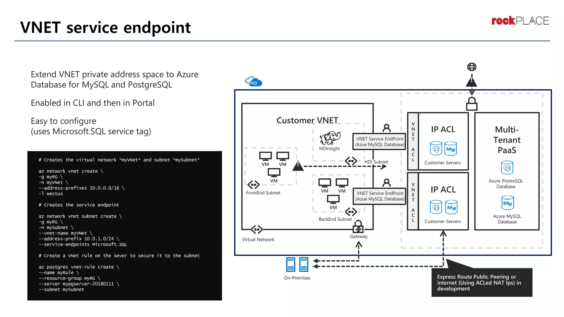Click the MySQL icon in the upper IP ACL box
Viewport: 564px width, 317px height.
[451, 149]
